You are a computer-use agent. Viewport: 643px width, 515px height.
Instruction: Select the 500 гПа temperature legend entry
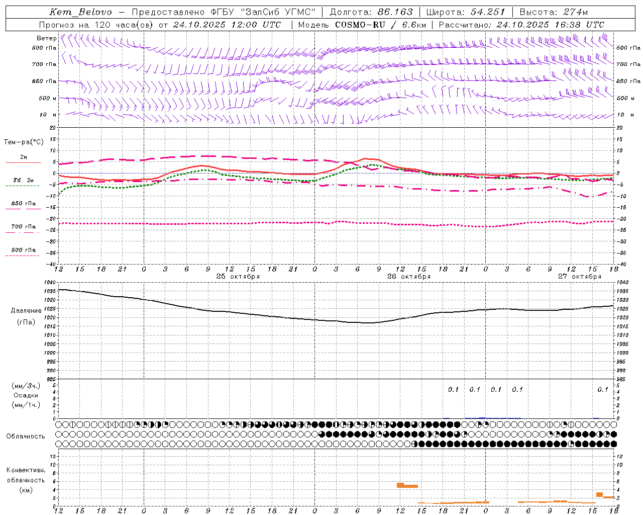point(24,250)
